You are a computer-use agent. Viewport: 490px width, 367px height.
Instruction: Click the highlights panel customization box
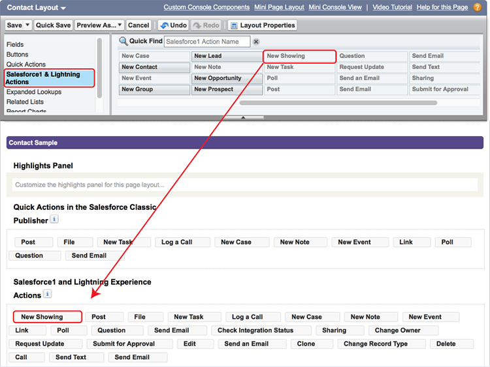coord(245,184)
